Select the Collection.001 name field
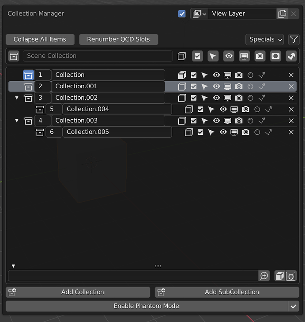This screenshot has width=305, height=322. 108,87
